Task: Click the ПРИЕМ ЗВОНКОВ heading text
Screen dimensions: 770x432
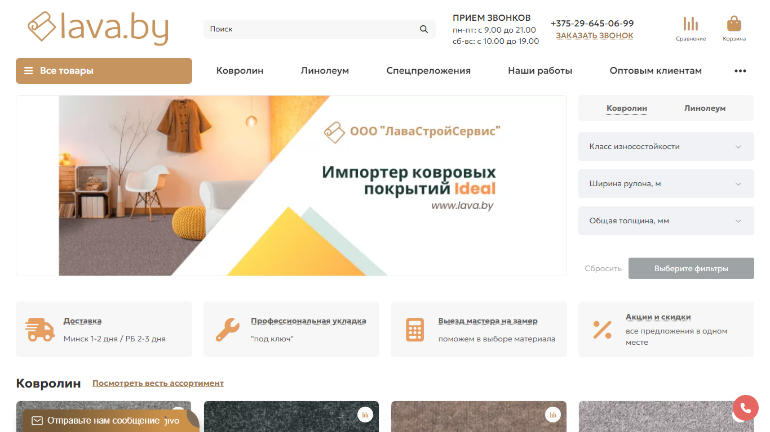Action: [492, 18]
